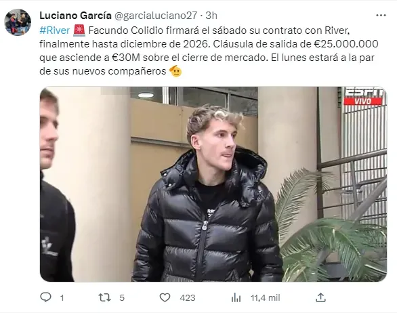
Task: Click the 423 likes count
Action: pyautogui.click(x=188, y=298)
